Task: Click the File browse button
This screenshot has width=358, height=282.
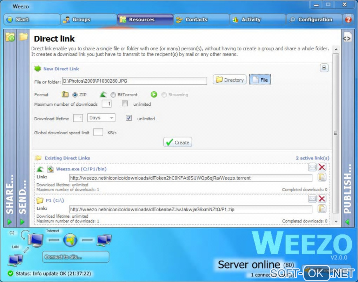Action: (260, 79)
